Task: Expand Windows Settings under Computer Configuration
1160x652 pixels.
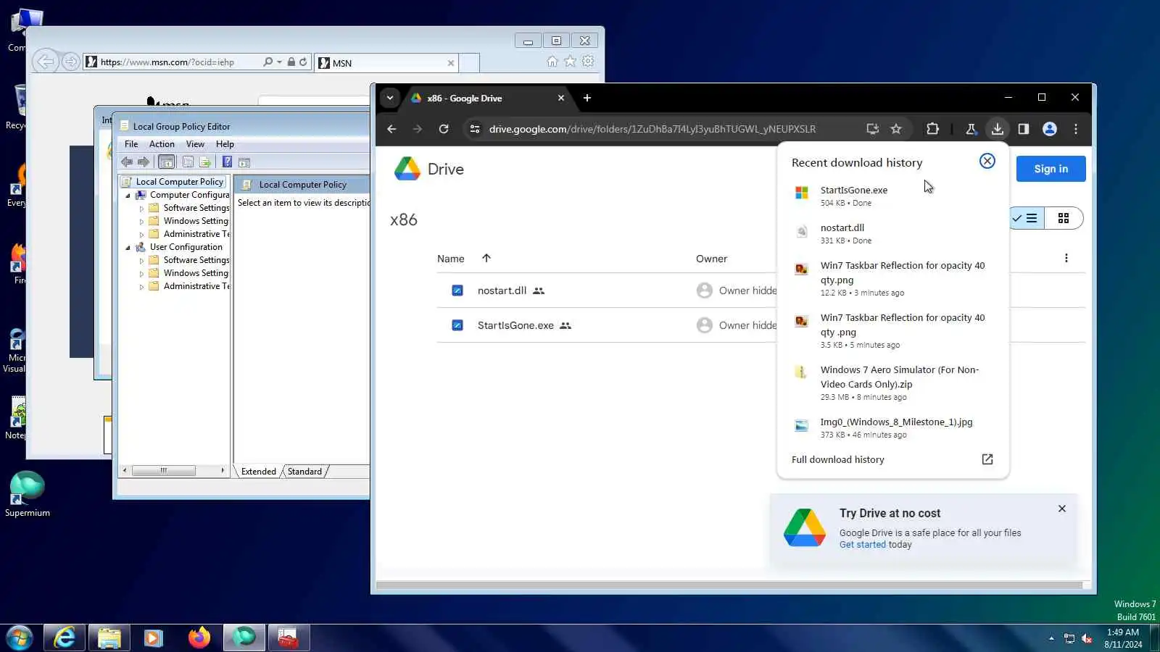Action: (x=141, y=222)
